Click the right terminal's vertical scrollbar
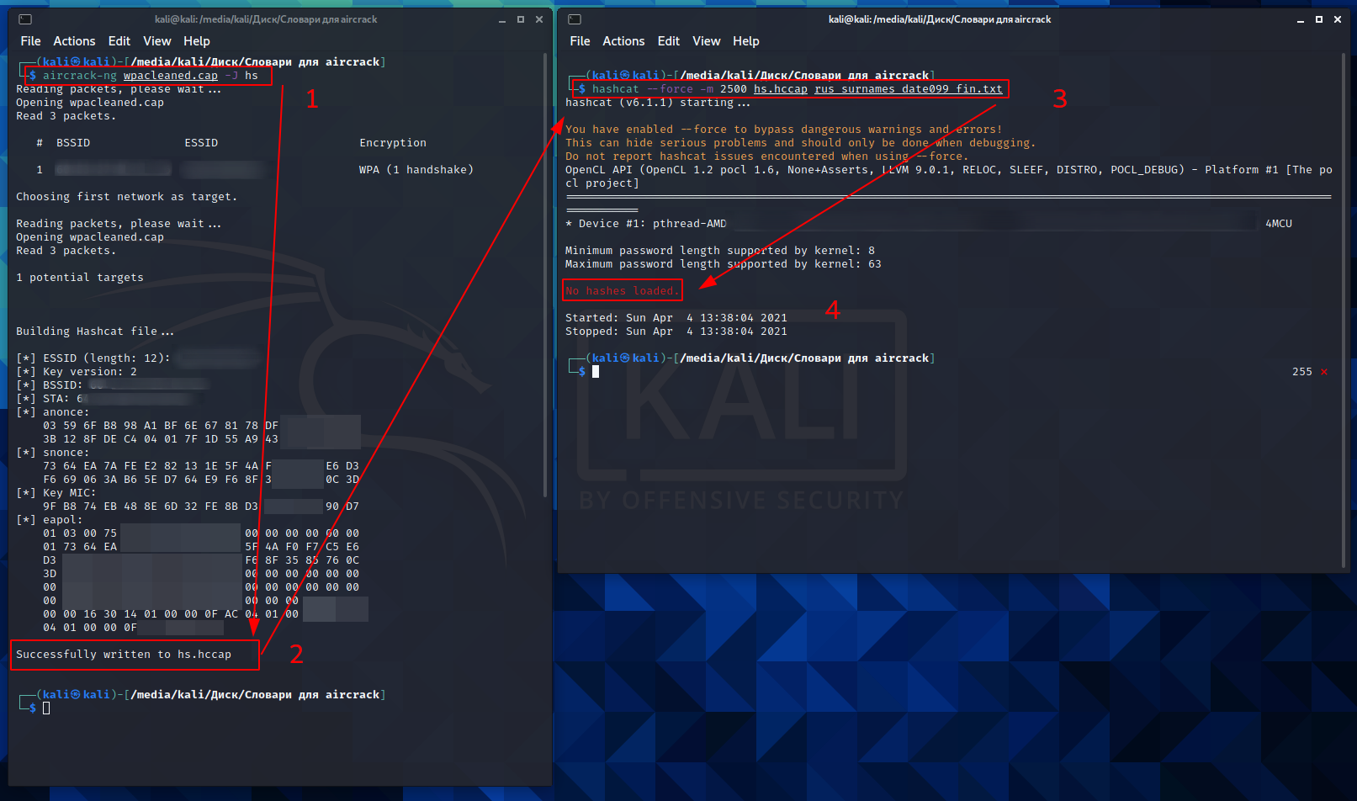The height and width of the screenshot is (801, 1357). [1344, 311]
